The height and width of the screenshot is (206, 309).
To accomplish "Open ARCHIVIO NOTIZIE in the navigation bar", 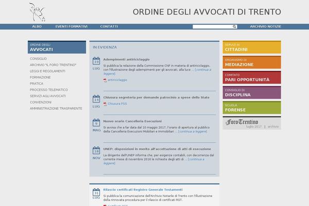I will [265, 26].
